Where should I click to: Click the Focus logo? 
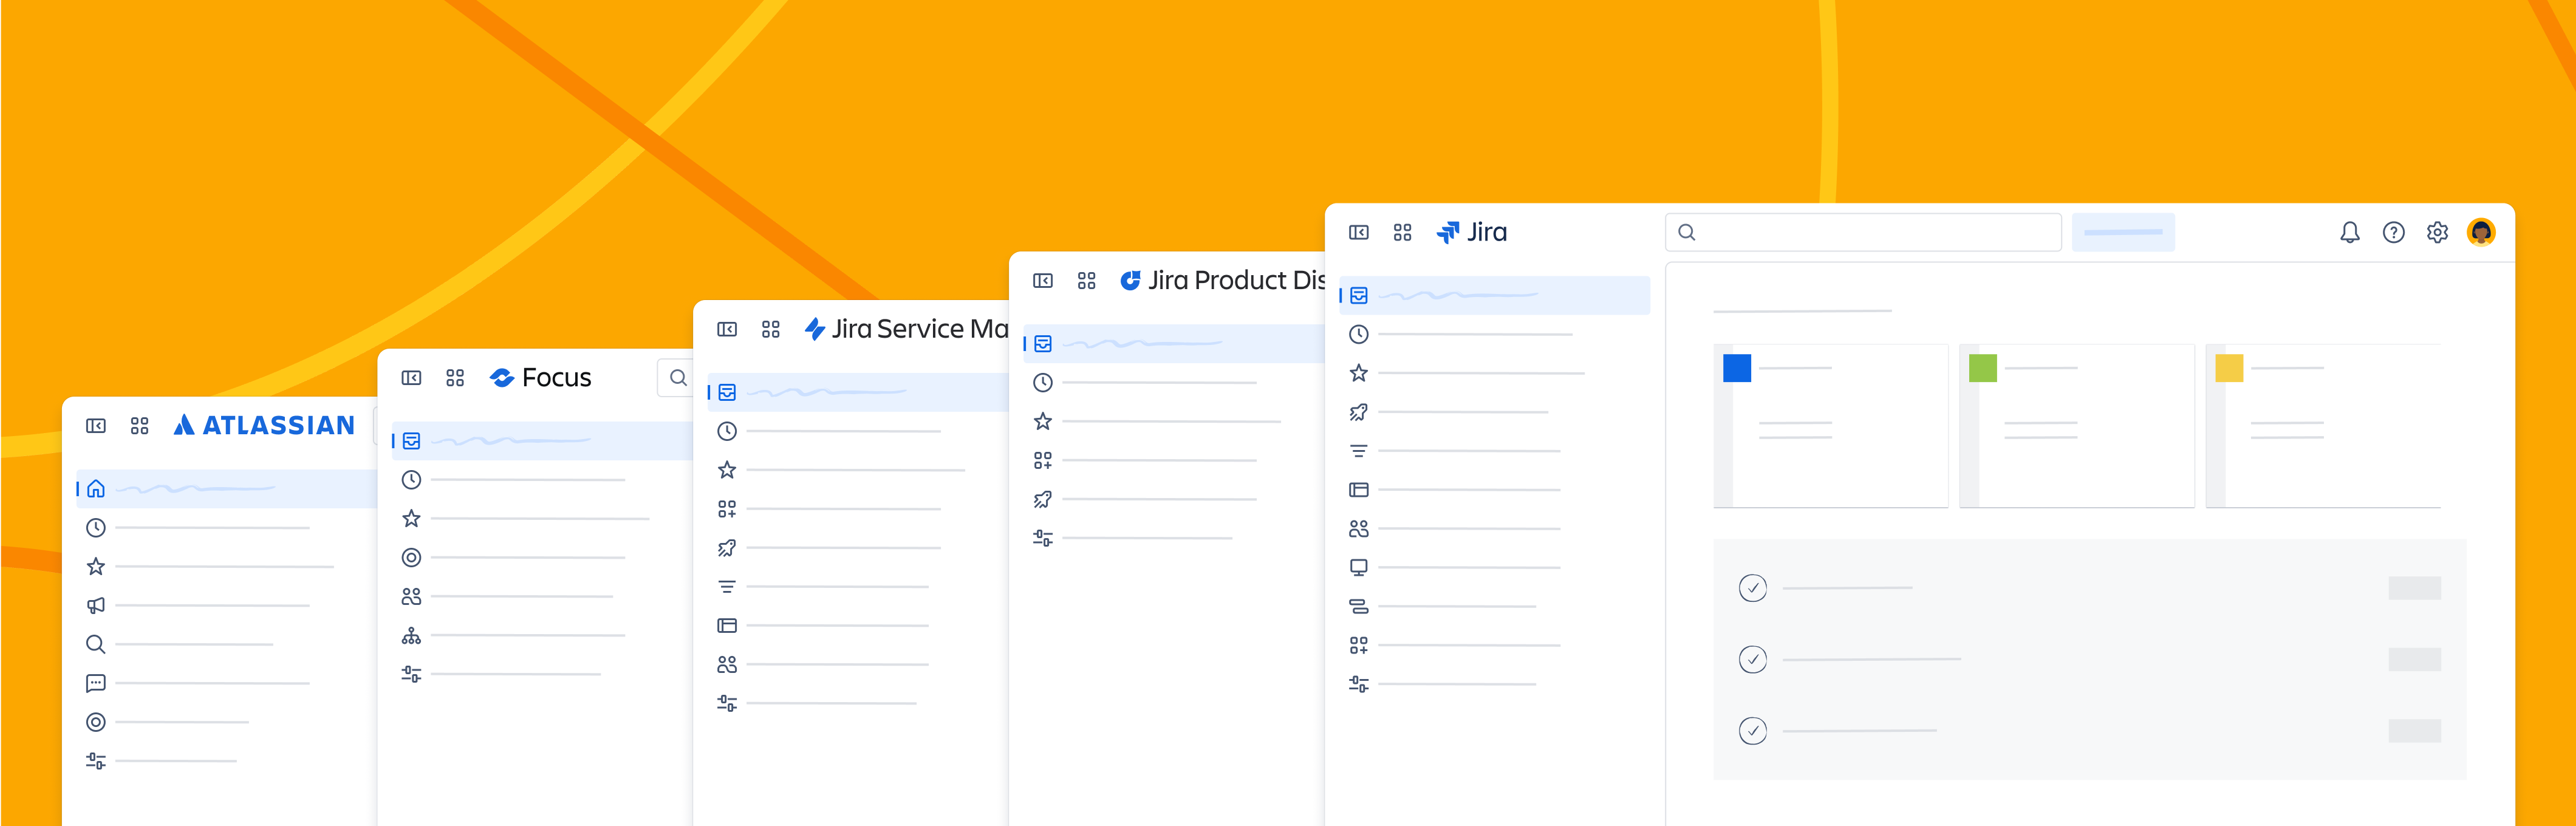pyautogui.click(x=540, y=377)
